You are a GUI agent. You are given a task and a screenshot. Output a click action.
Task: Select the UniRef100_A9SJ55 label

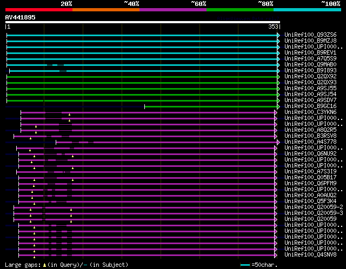pos(310,88)
